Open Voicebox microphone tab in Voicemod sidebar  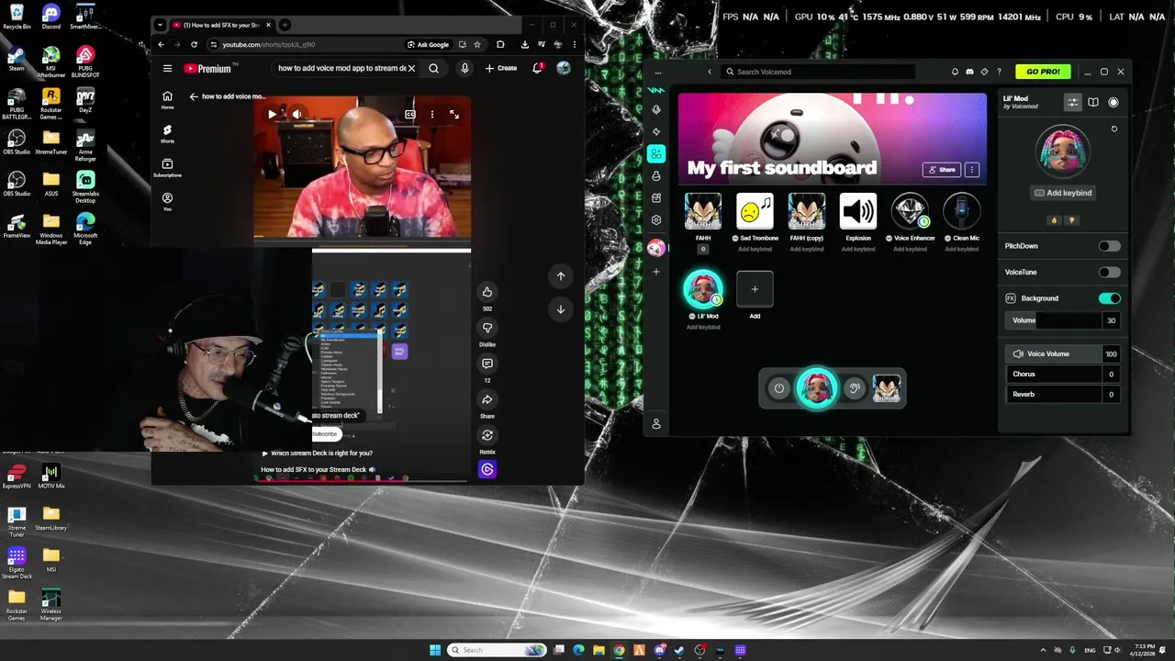(x=655, y=110)
